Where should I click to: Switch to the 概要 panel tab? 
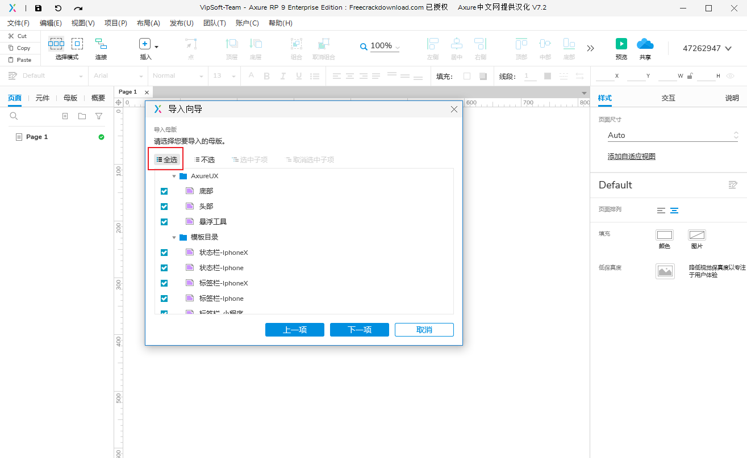point(98,98)
